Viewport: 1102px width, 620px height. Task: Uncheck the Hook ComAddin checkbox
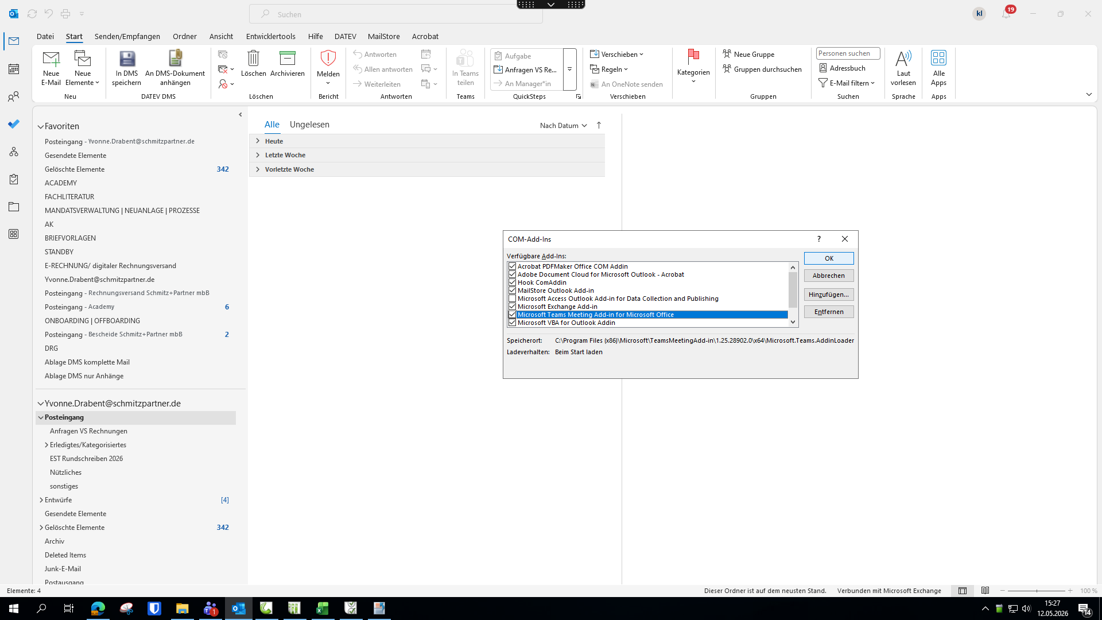pyautogui.click(x=512, y=282)
